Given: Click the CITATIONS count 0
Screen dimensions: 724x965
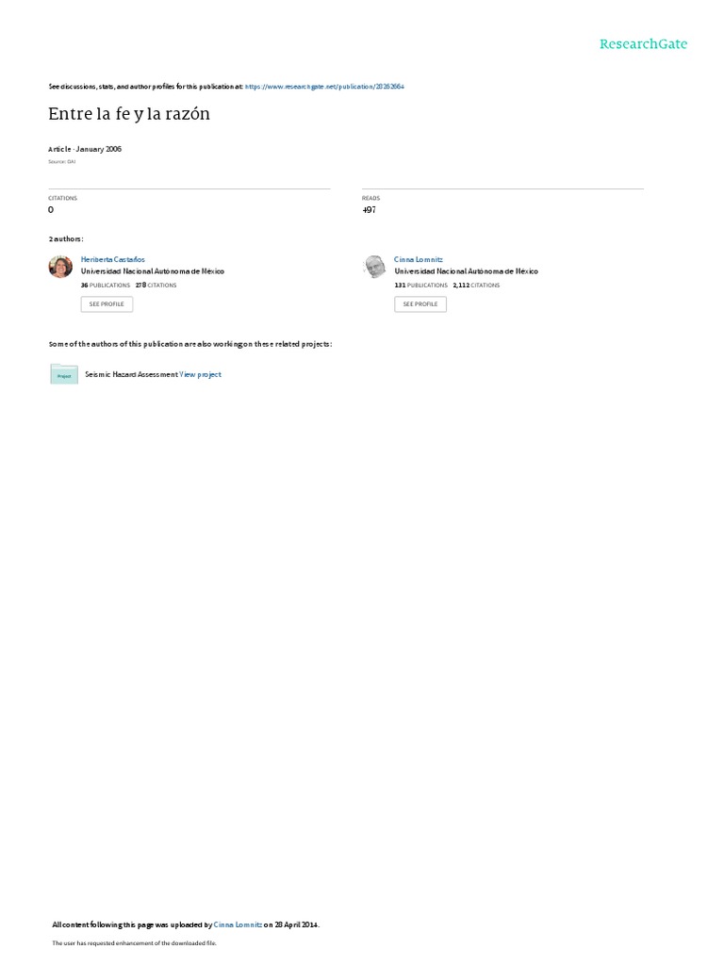Looking at the screenshot, I should pos(51,210).
